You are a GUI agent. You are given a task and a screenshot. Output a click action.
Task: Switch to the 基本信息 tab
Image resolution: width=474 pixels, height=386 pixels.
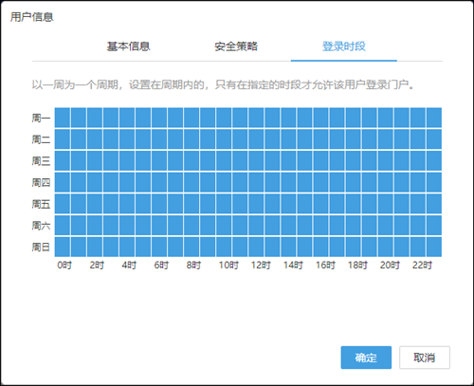(x=128, y=46)
